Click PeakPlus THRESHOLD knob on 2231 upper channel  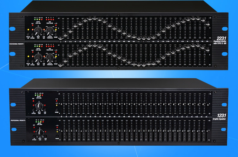[x=50, y=31]
